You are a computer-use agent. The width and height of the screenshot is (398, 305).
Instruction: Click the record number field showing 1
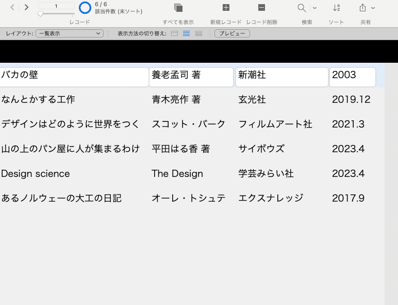[x=56, y=6]
